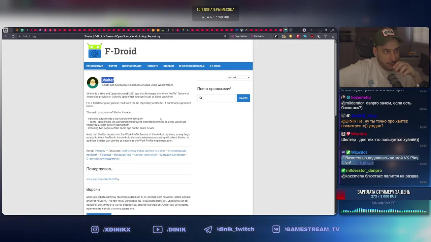
Task: Click the ЗАРПЛАТА СТРИМЕРУ ЗА ДЕНЬ progress bar
Action: pyautogui.click(x=384, y=194)
